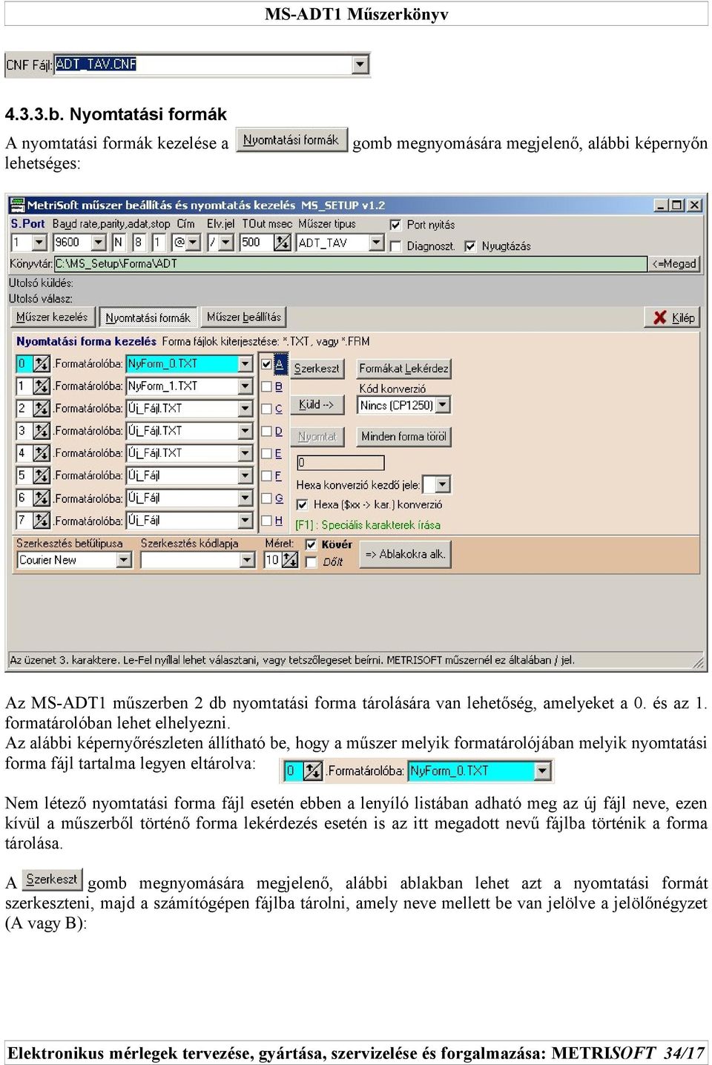Screen dimensions: 712x1065
Task: Click the MetriSoft app icon in title bar
Action: pyautogui.click(x=17, y=205)
